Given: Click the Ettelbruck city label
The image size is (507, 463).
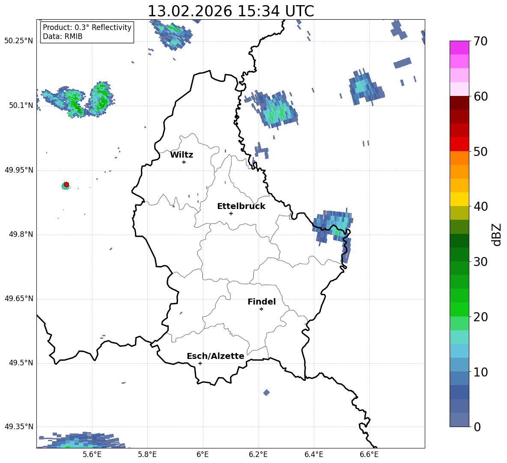Looking at the screenshot, I should tap(241, 206).
